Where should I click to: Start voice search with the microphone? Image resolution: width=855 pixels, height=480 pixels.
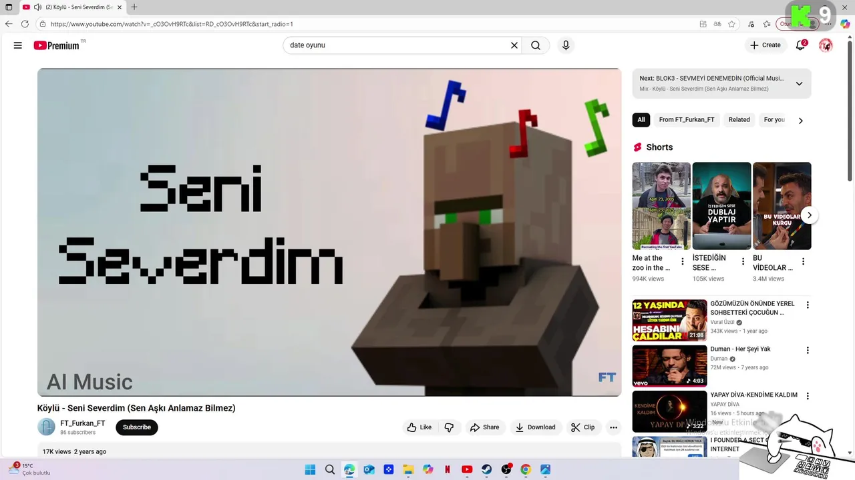pyautogui.click(x=566, y=45)
